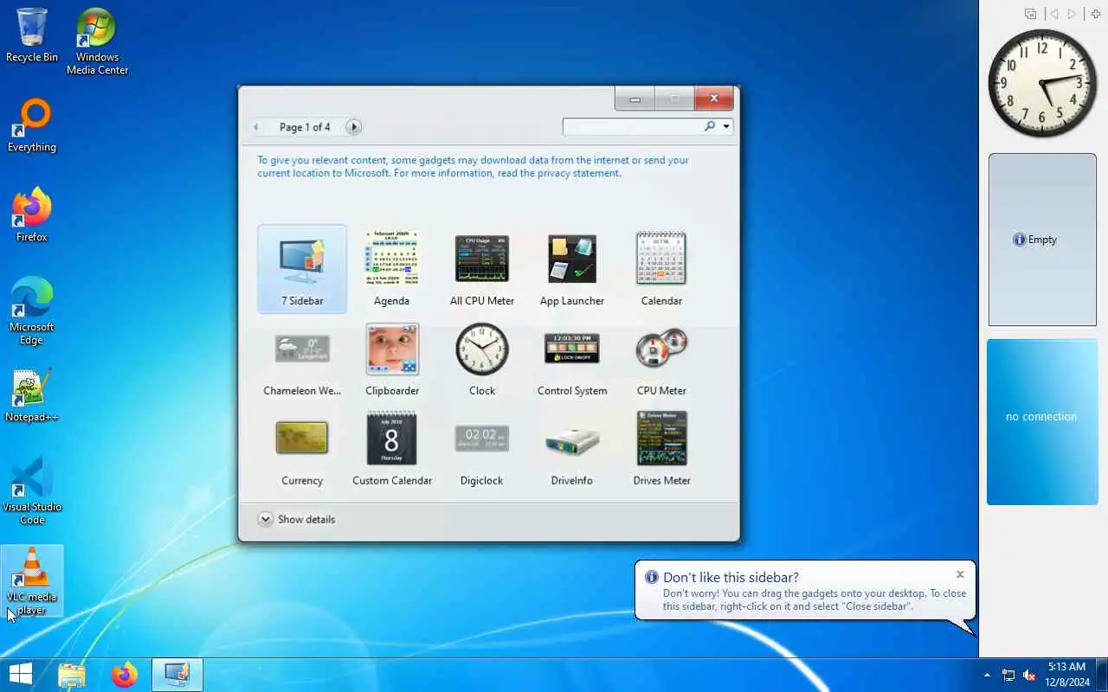Image resolution: width=1108 pixels, height=692 pixels.
Task: Go to previous gadget page
Action: point(256,126)
